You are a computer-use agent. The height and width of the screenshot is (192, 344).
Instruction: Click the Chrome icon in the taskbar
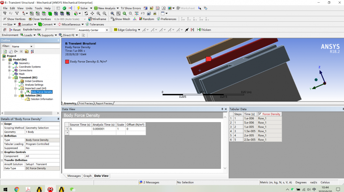pos(17,189)
